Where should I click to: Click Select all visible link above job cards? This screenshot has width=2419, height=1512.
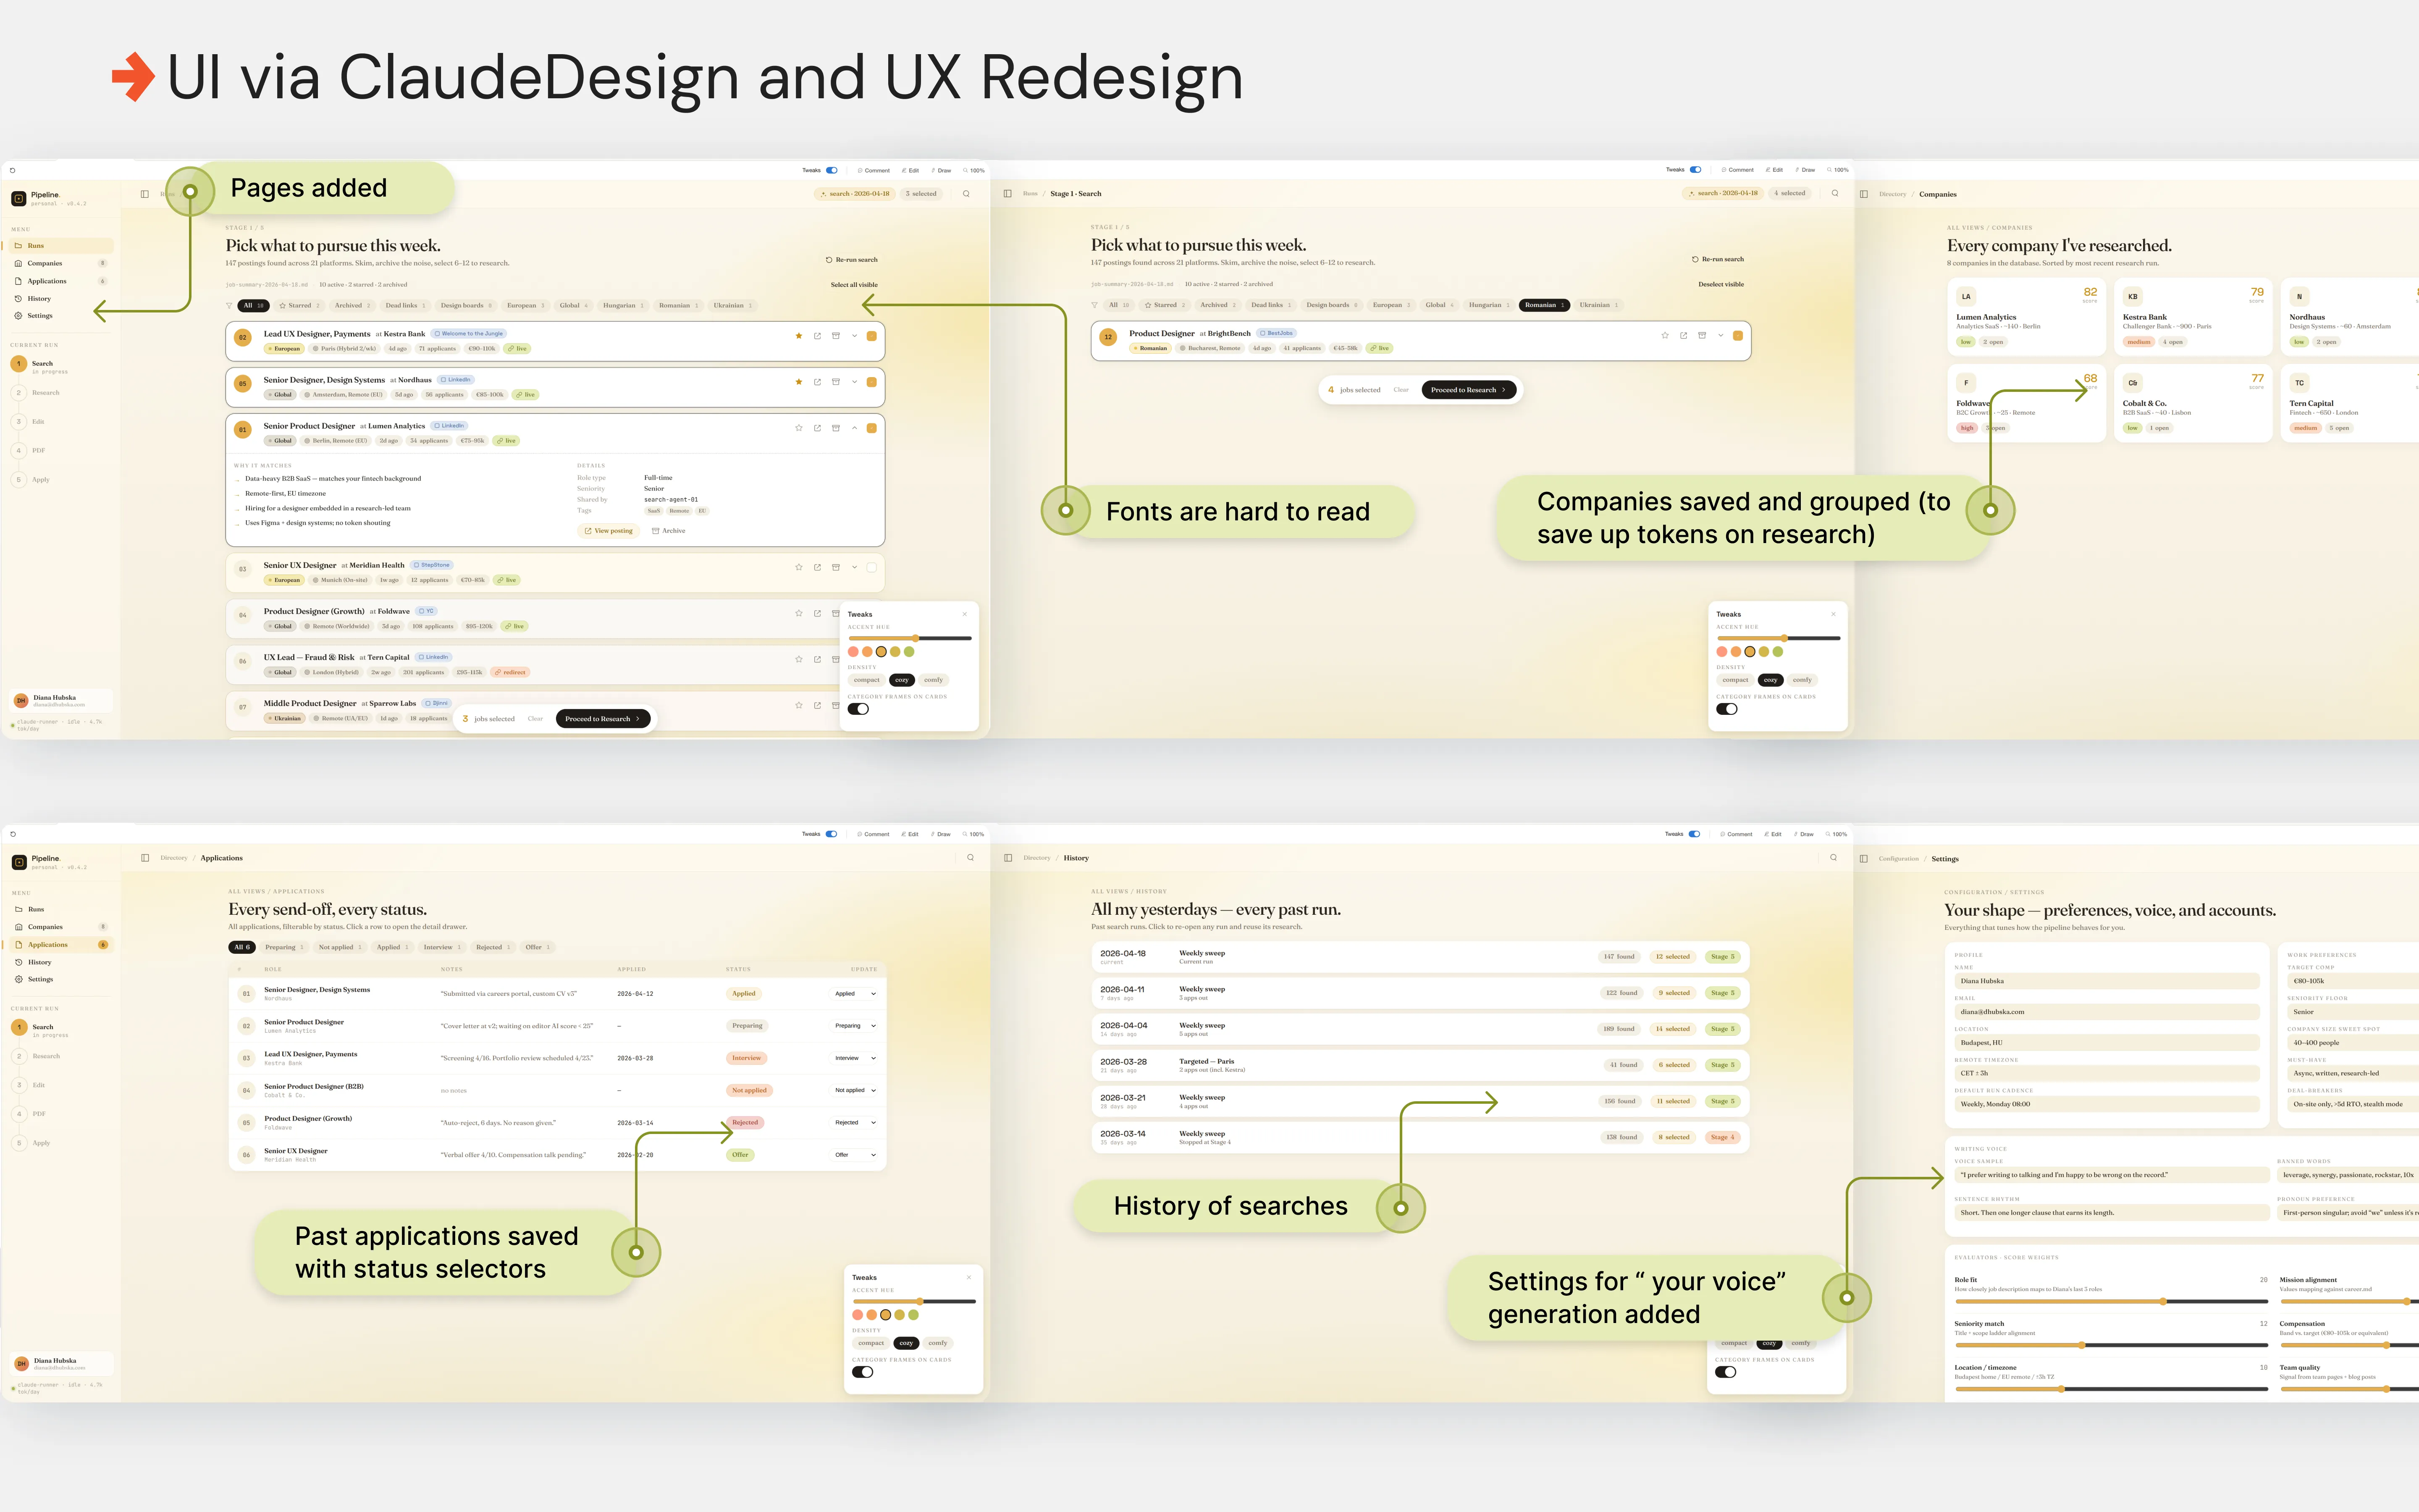(854, 285)
